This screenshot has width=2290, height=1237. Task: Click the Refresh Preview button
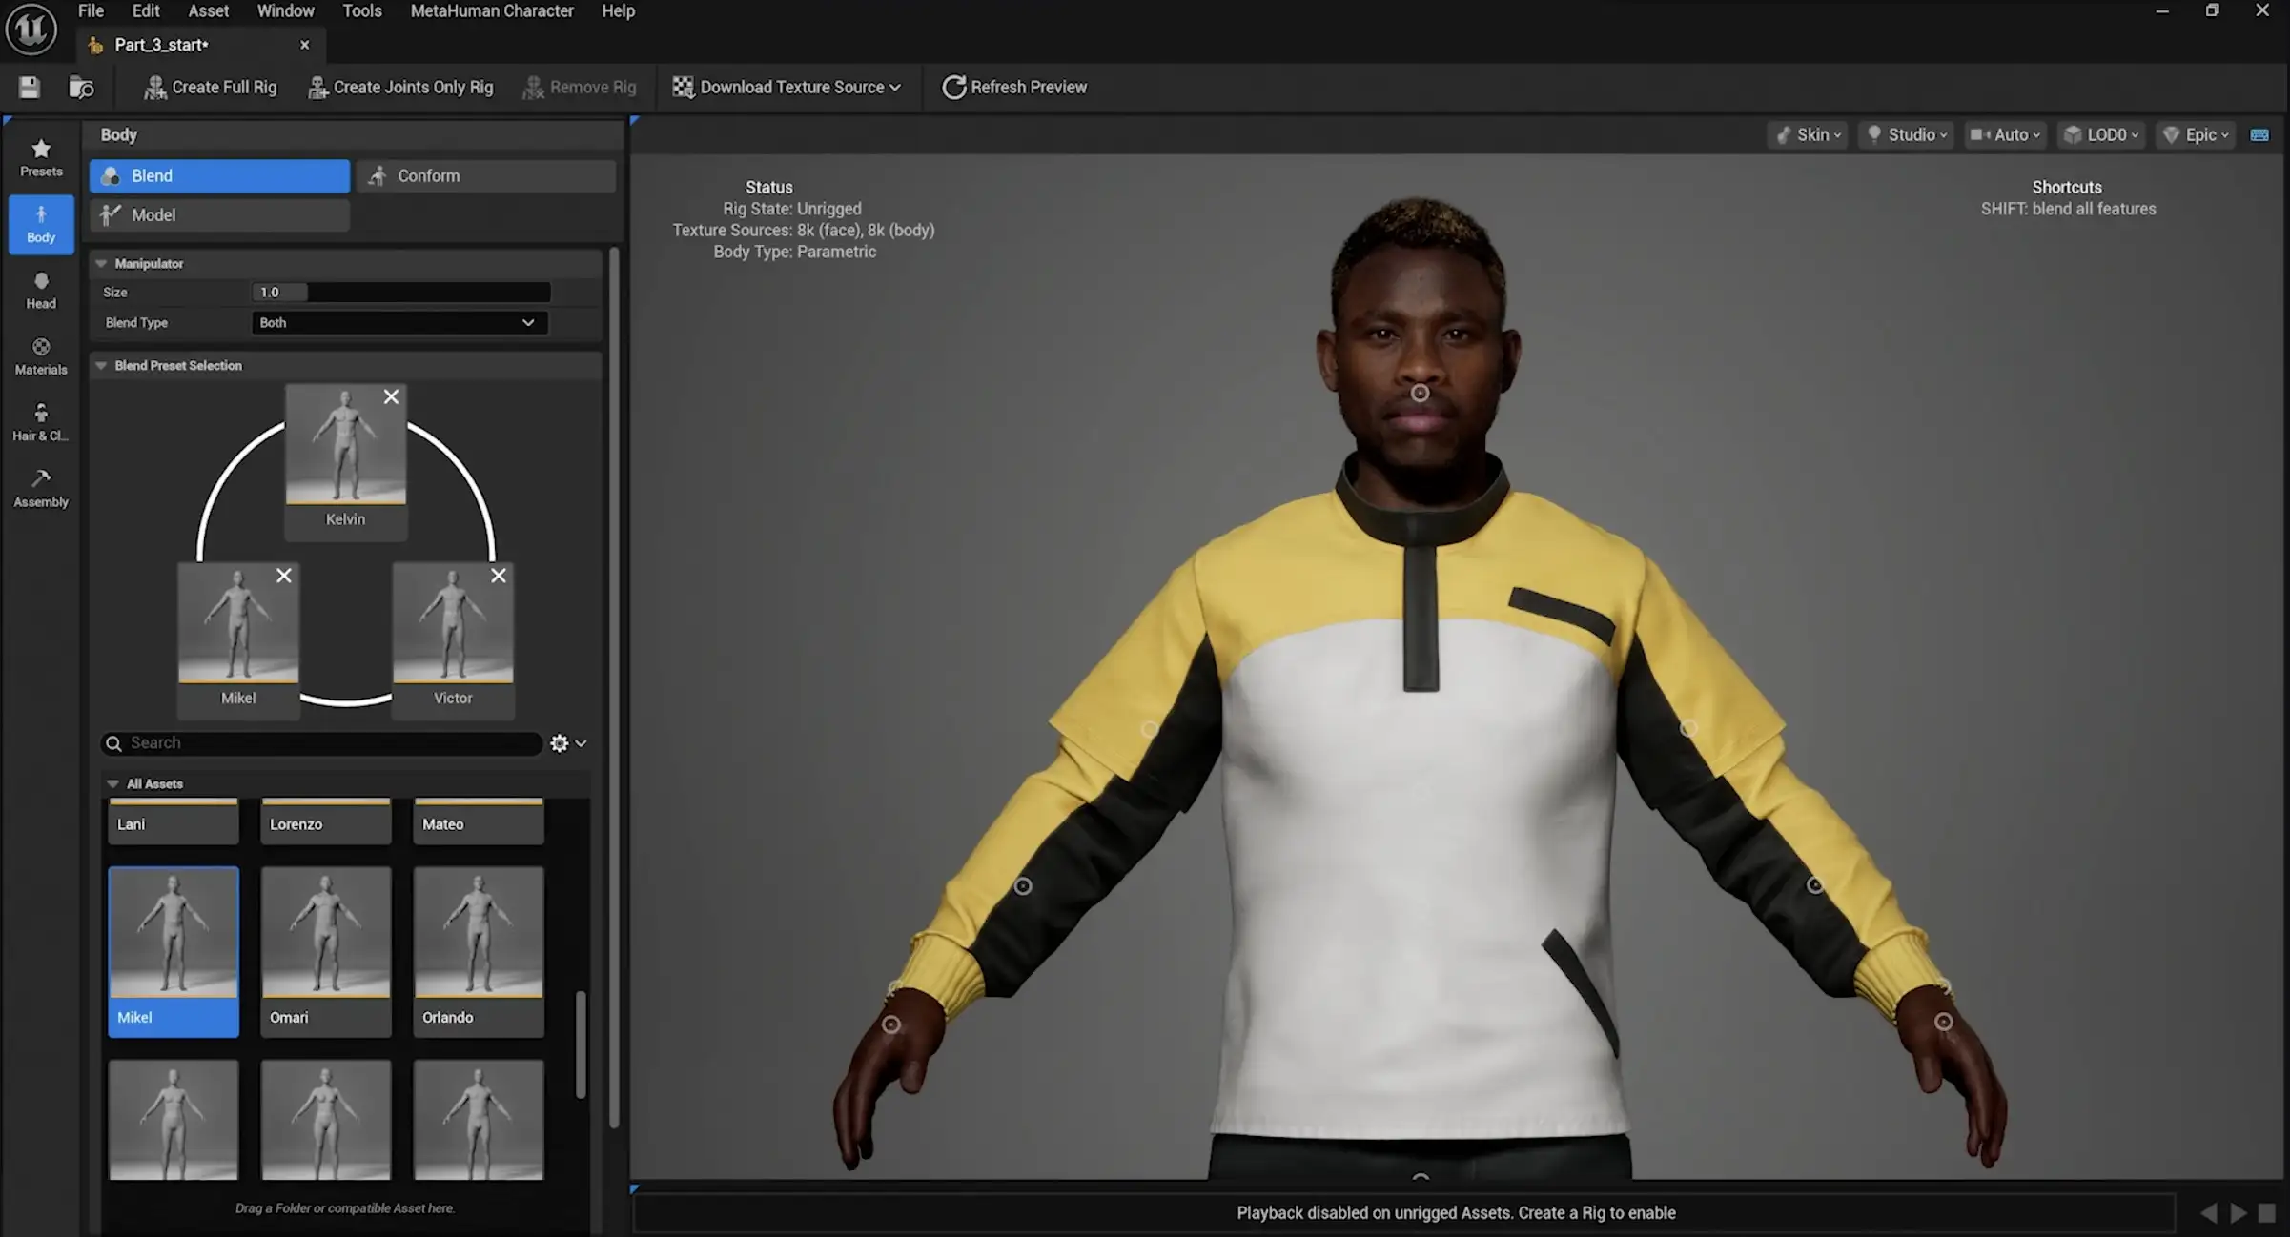(x=1014, y=87)
